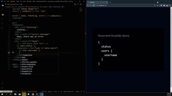Click the browser Forward arrow

pyautogui.click(x=91, y=5)
